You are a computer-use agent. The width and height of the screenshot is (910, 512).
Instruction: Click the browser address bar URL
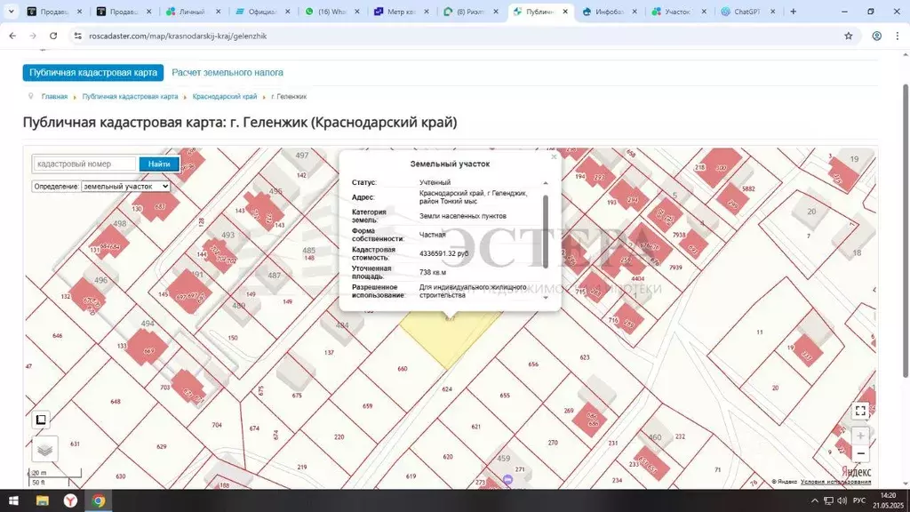pos(178,36)
